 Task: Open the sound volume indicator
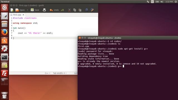[162, 2]
